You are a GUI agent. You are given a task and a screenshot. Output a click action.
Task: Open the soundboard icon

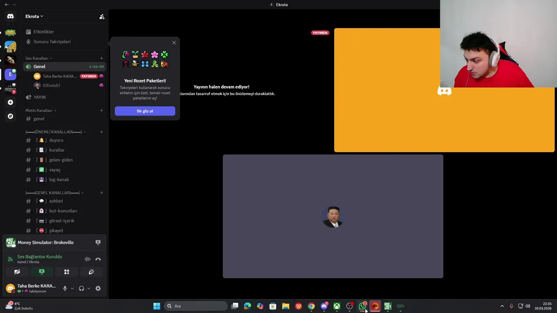point(91,272)
